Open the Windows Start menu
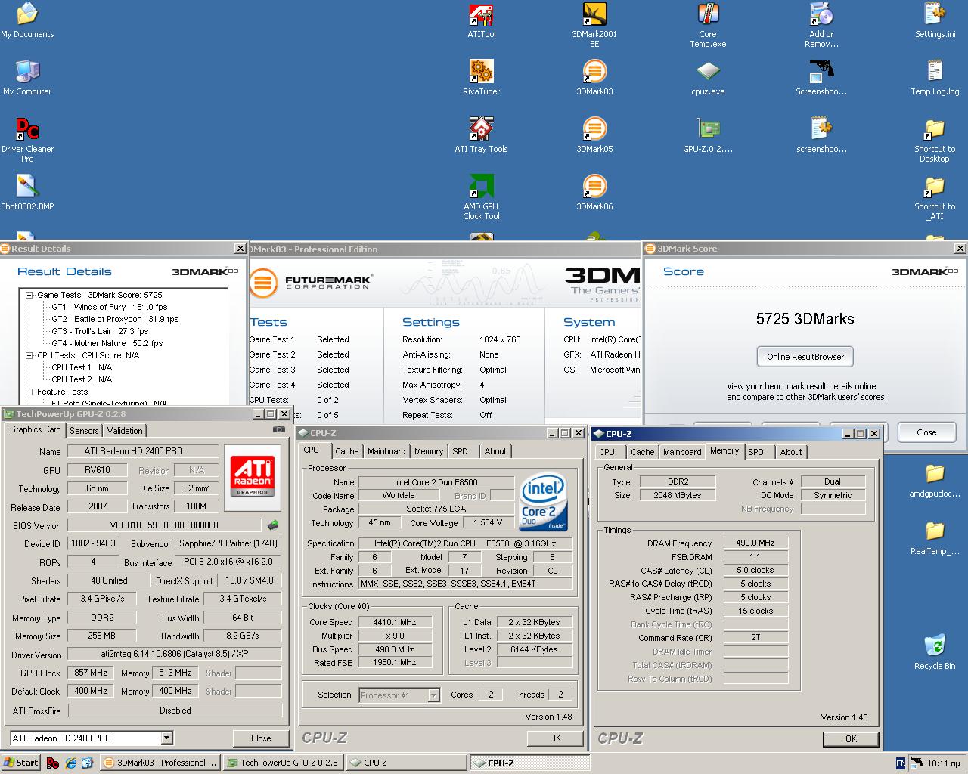The image size is (968, 774). [20, 763]
